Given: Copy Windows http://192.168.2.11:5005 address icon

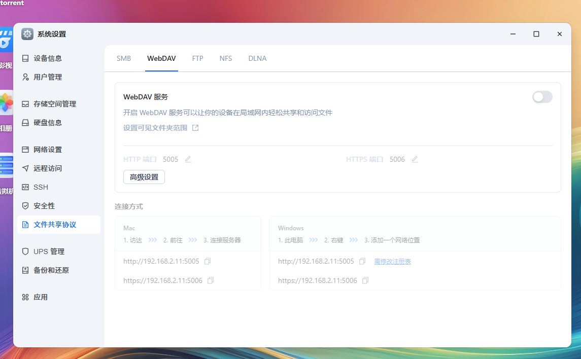Looking at the screenshot, I should tap(362, 261).
